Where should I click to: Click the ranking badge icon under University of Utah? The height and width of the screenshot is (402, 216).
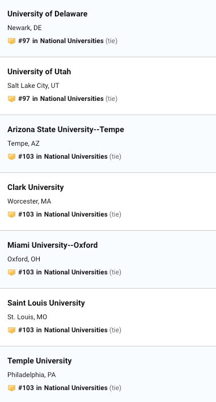(x=11, y=99)
